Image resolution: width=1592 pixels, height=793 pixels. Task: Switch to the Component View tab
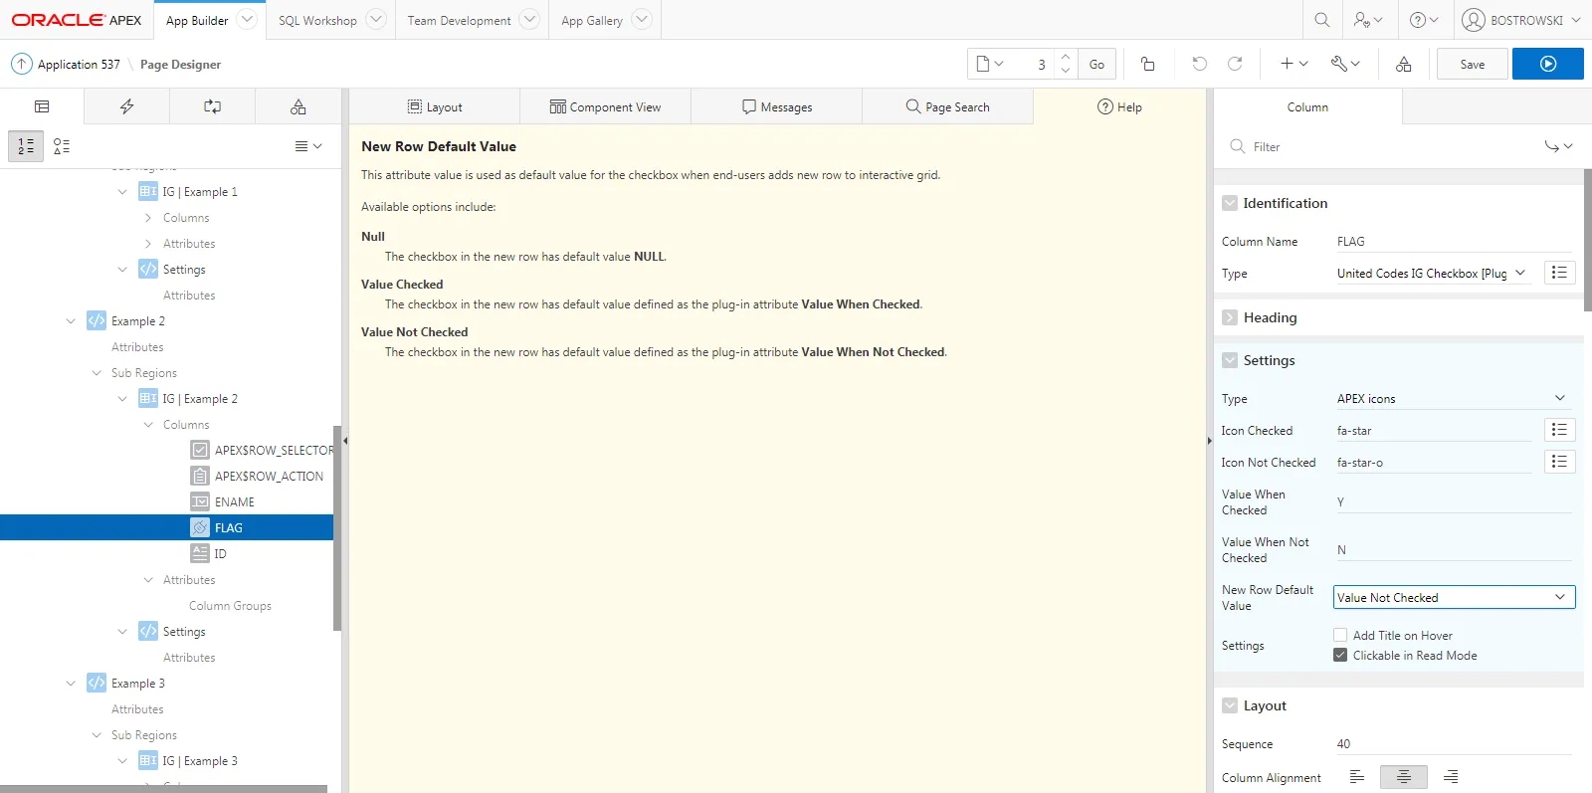[x=605, y=106]
